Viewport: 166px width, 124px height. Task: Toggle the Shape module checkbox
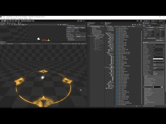click(x=144, y=77)
